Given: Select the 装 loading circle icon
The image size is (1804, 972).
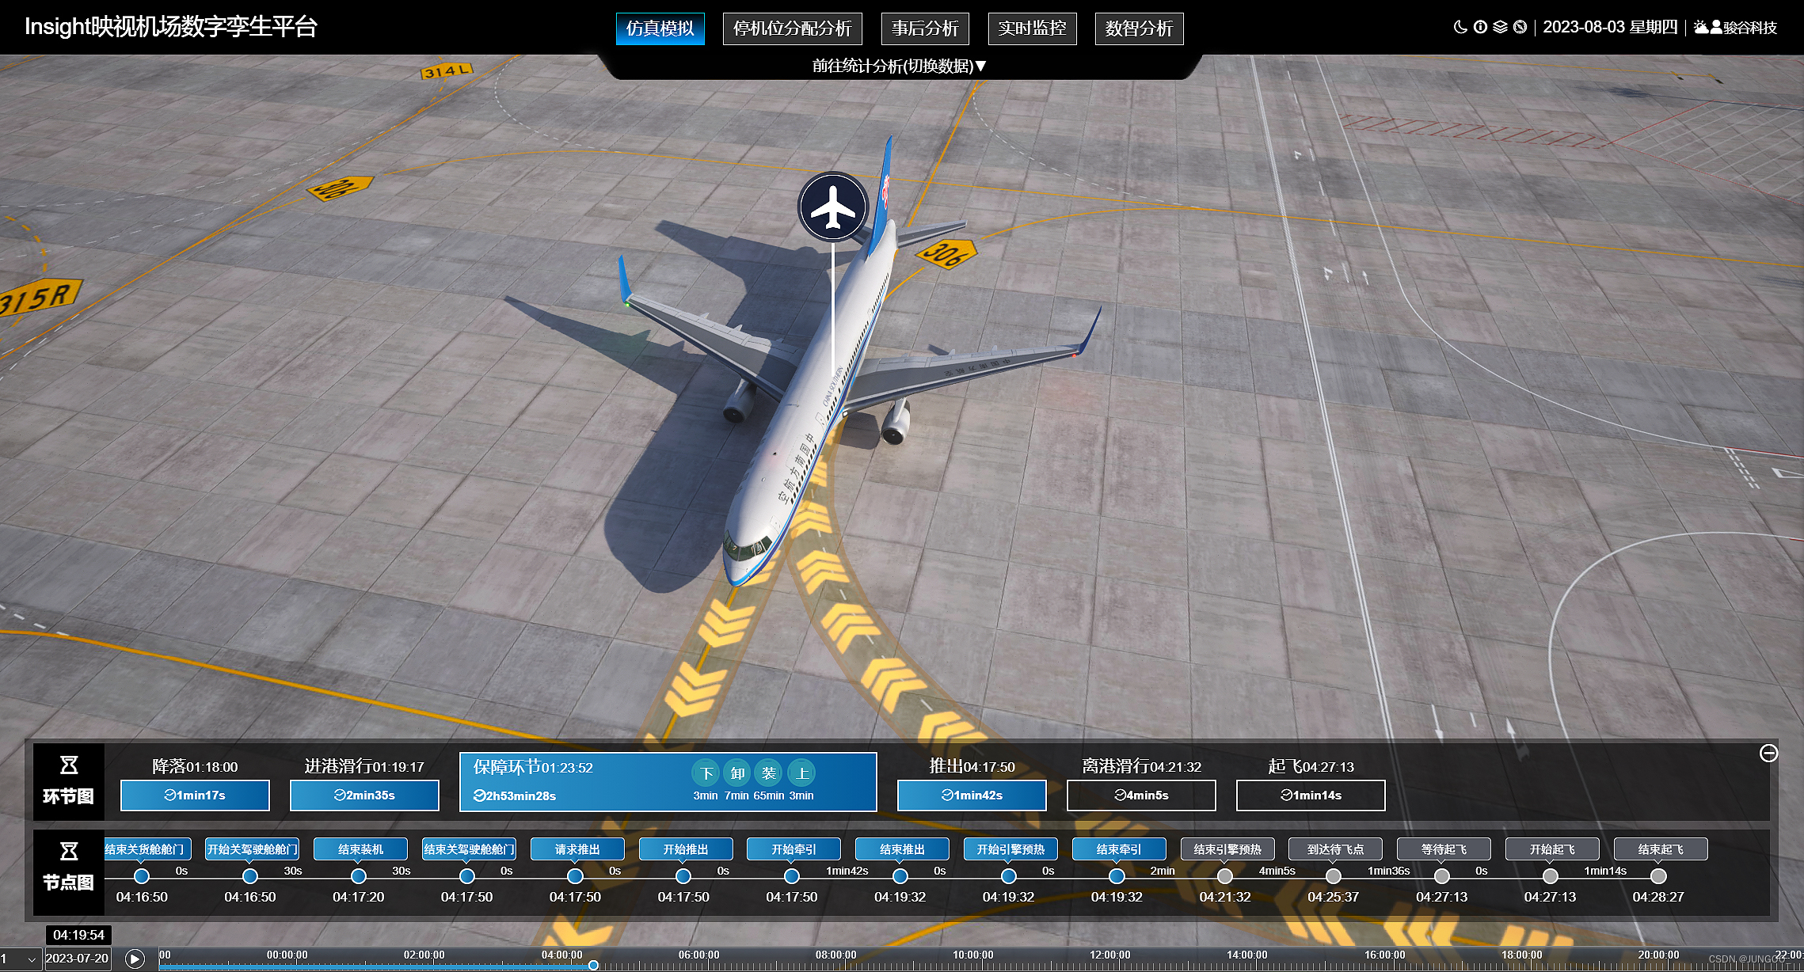Looking at the screenshot, I should [768, 773].
